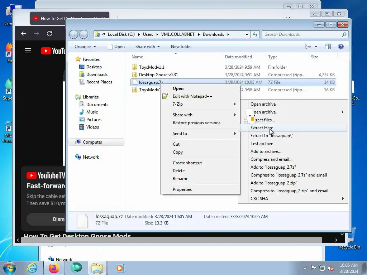This screenshot has height=275, width=367.
Task: Expand the CRC SHA submenu
Action: point(292,198)
